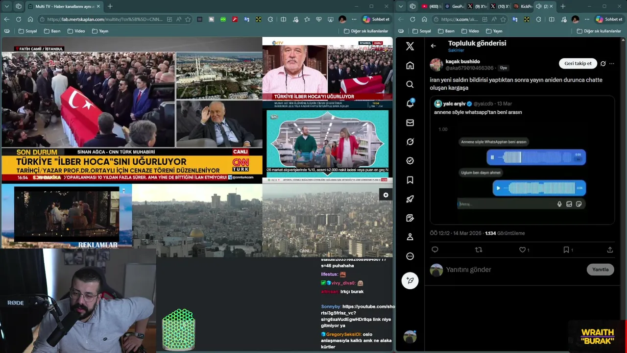Refresh the Multi TV browser page
Screen dimensions: 627x353
[18, 19]
